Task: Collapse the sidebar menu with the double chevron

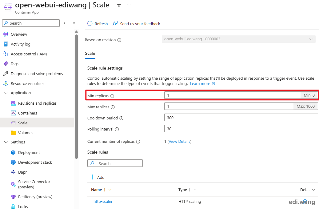Action: 74,23
